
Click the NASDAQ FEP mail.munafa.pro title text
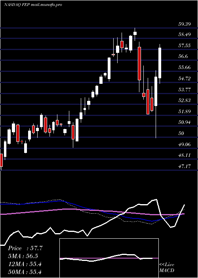tap(33, 5)
